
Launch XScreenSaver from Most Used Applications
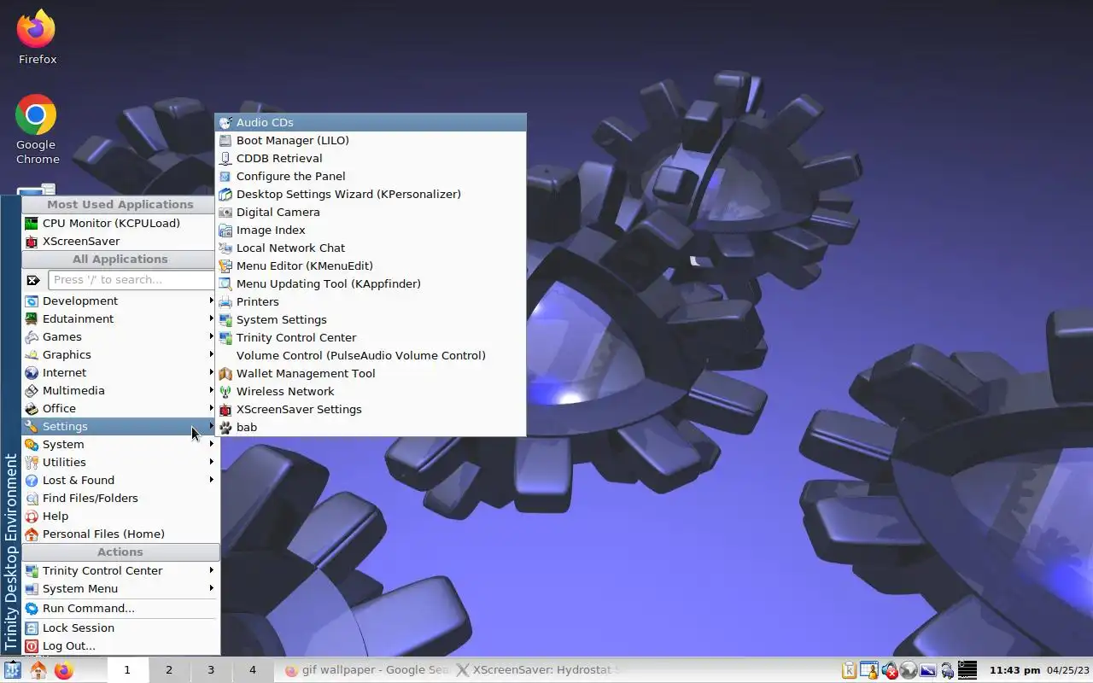pyautogui.click(x=120, y=241)
